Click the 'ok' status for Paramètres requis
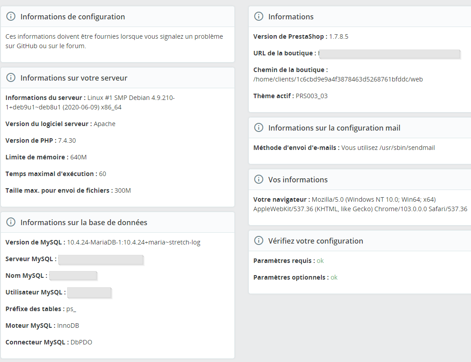This screenshot has width=471, height=362. pos(320,261)
